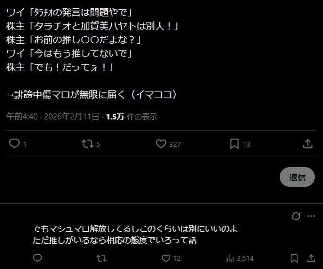This screenshot has height=269, width=323.
Task: Open share options on the main post
Action: click(308, 144)
